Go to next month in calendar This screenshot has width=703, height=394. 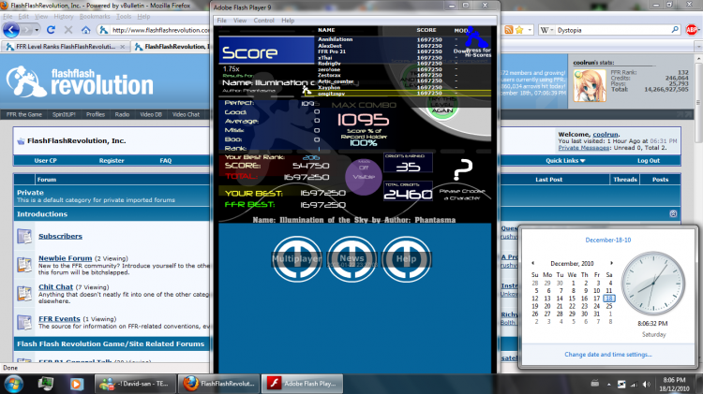pos(611,263)
